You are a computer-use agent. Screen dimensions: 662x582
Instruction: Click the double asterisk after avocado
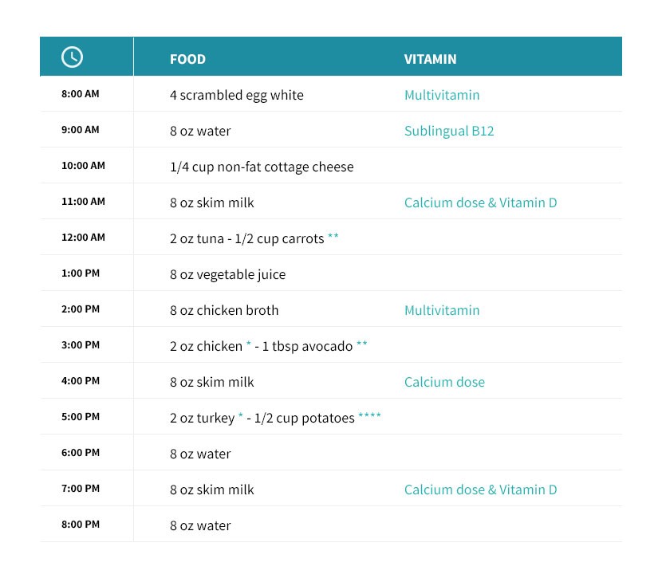pos(362,343)
